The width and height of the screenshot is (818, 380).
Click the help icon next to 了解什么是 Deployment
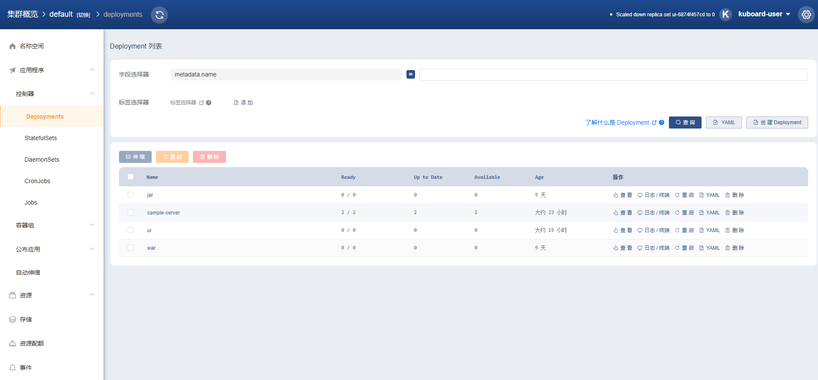point(662,123)
